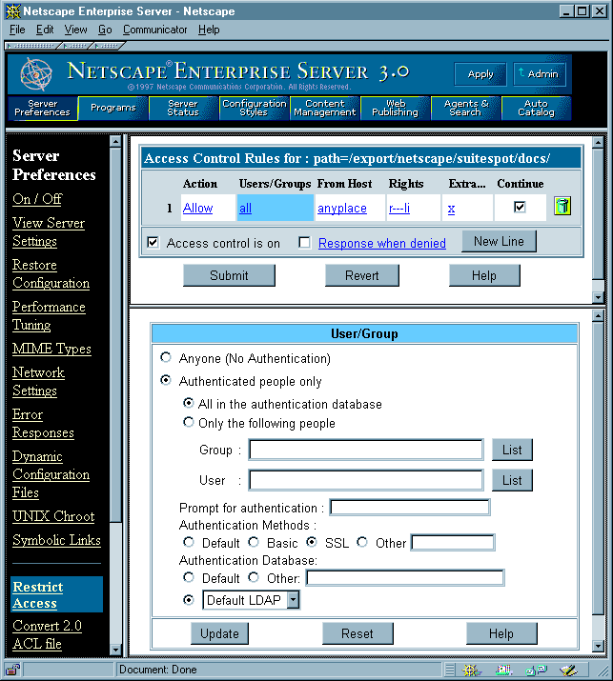Select the LDAP dropdown radio button
This screenshot has width=613, height=681.
pos(188,600)
